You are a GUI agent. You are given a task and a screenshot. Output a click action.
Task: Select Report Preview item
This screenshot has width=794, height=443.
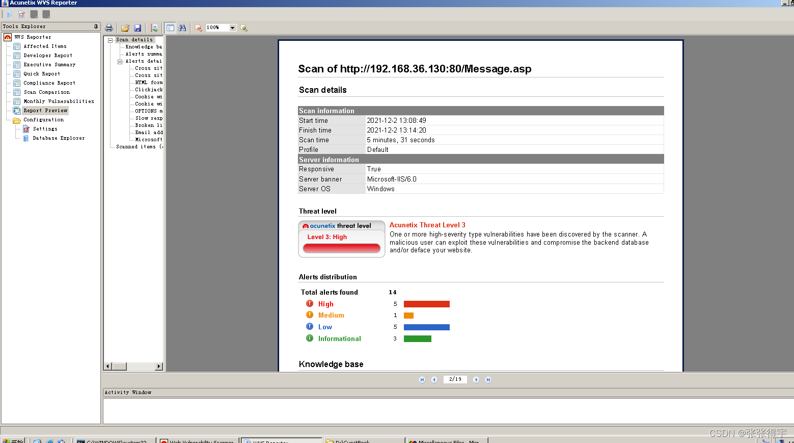point(45,111)
